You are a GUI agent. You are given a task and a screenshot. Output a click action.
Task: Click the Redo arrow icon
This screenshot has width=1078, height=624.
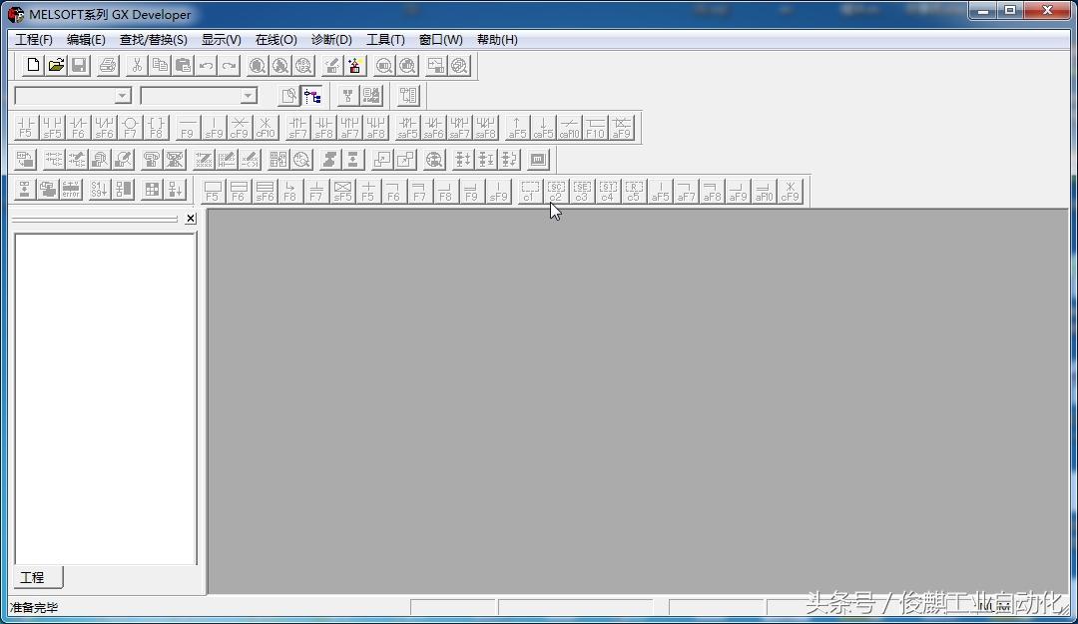pyautogui.click(x=229, y=65)
